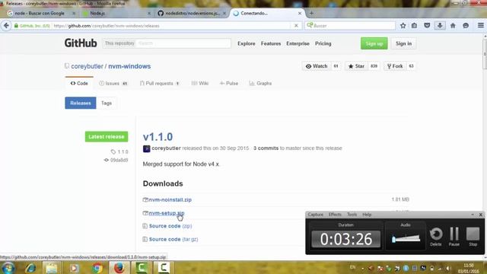Viewport: 487px width, 274px height.
Task: Open the '3 commits' link
Action: click(266, 148)
